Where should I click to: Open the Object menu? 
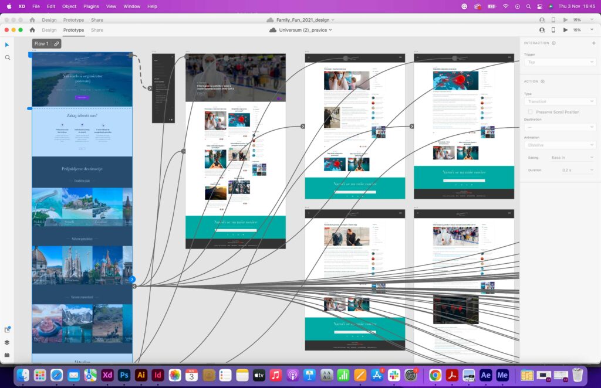click(69, 6)
